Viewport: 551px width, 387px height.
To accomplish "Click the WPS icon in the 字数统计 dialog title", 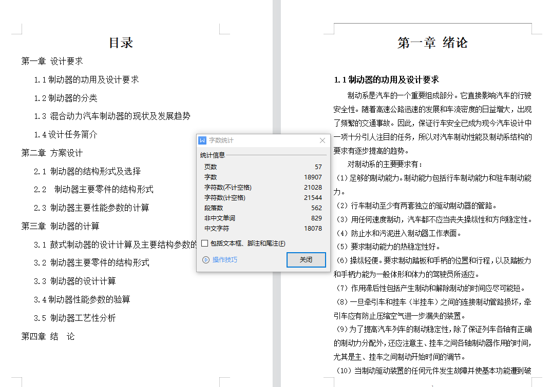I will [202, 140].
